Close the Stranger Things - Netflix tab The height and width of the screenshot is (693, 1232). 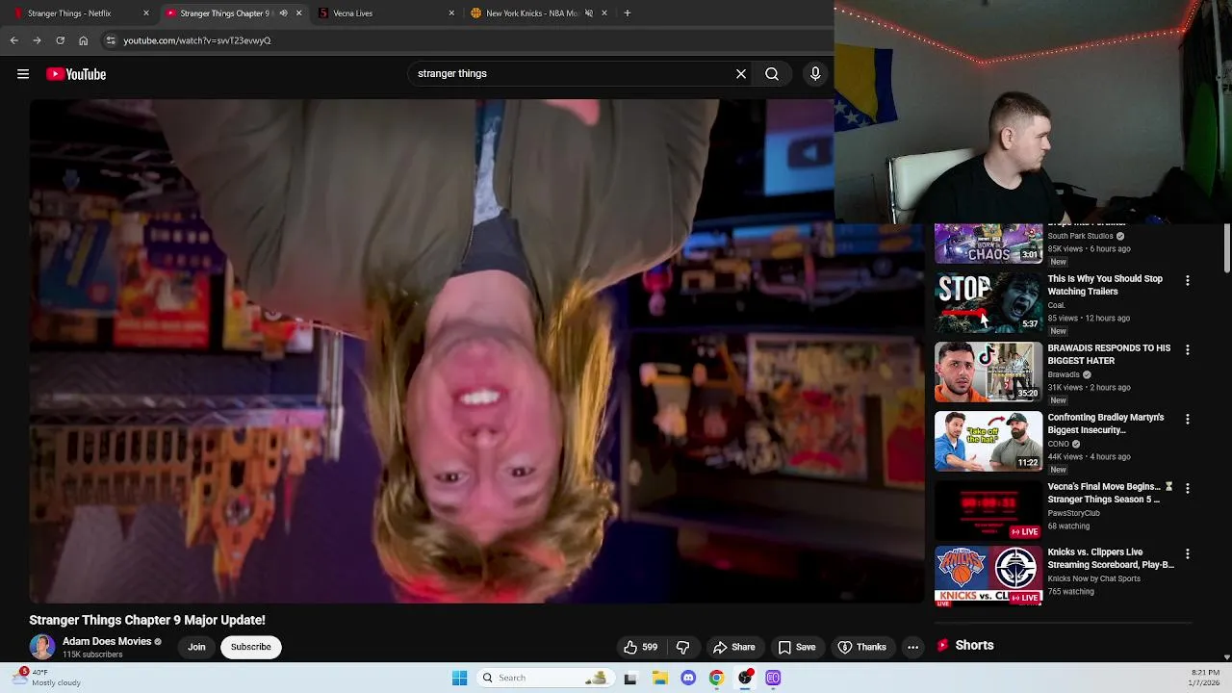click(146, 13)
